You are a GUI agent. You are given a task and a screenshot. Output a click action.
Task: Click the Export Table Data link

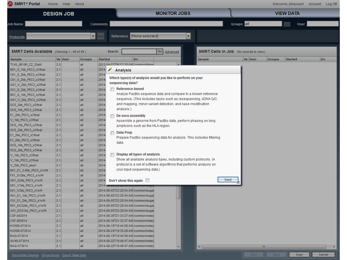click(74, 255)
